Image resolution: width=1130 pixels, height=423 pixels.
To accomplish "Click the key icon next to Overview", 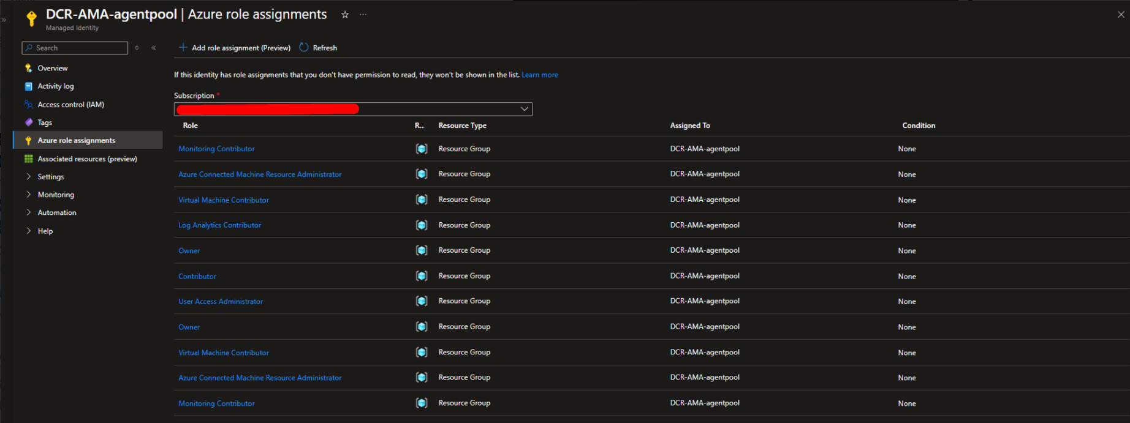I will (x=29, y=68).
